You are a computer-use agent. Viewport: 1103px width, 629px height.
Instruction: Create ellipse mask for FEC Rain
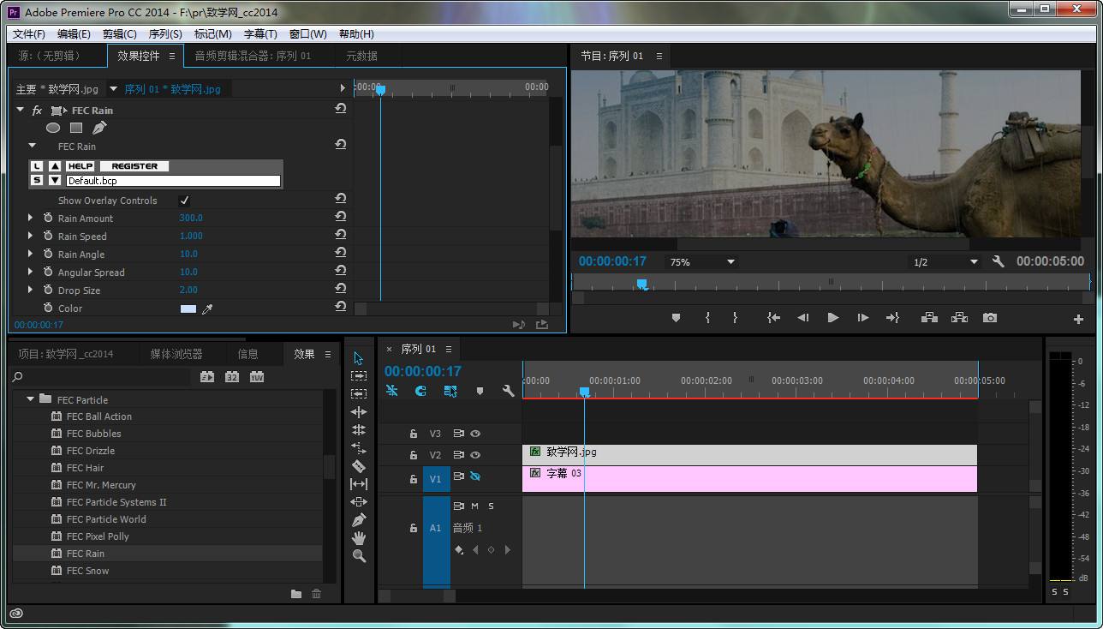click(x=53, y=128)
